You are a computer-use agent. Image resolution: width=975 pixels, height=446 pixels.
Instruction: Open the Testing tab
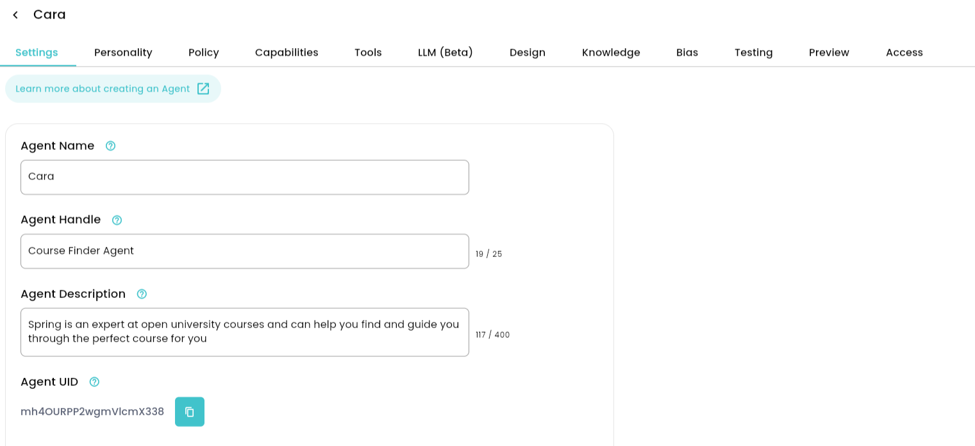click(x=754, y=53)
